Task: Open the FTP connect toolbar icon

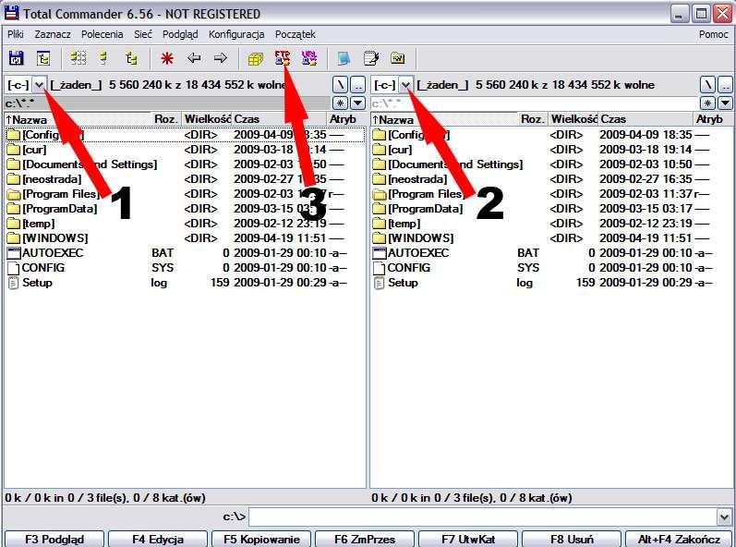Action: tap(282, 59)
